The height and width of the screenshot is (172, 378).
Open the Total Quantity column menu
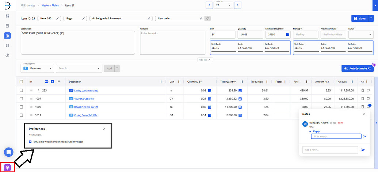[x=242, y=82]
